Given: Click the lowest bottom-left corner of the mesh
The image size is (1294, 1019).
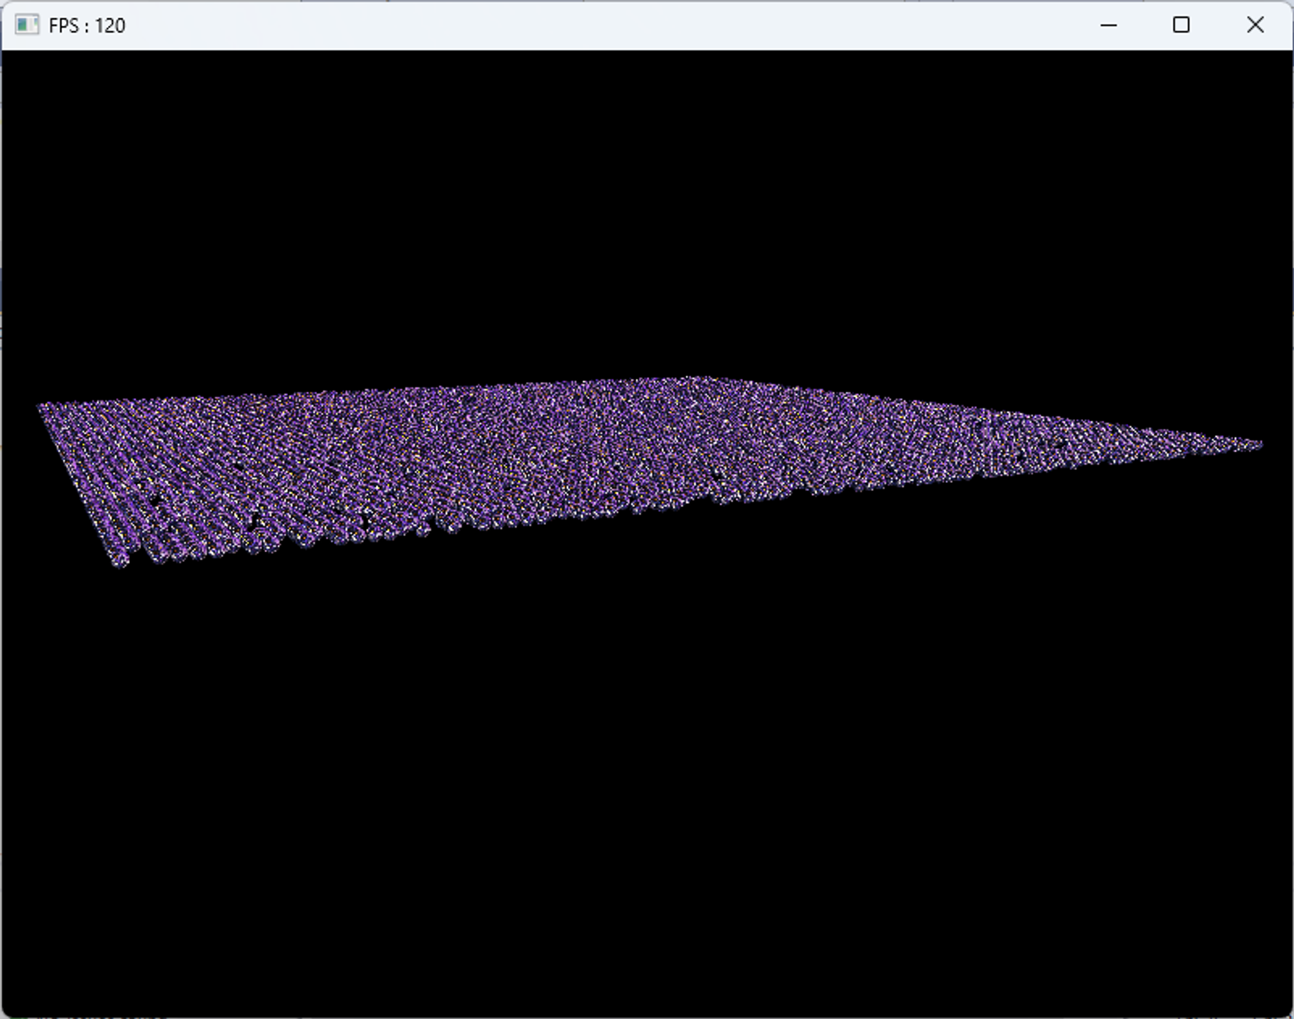Looking at the screenshot, I should pyautogui.click(x=120, y=564).
